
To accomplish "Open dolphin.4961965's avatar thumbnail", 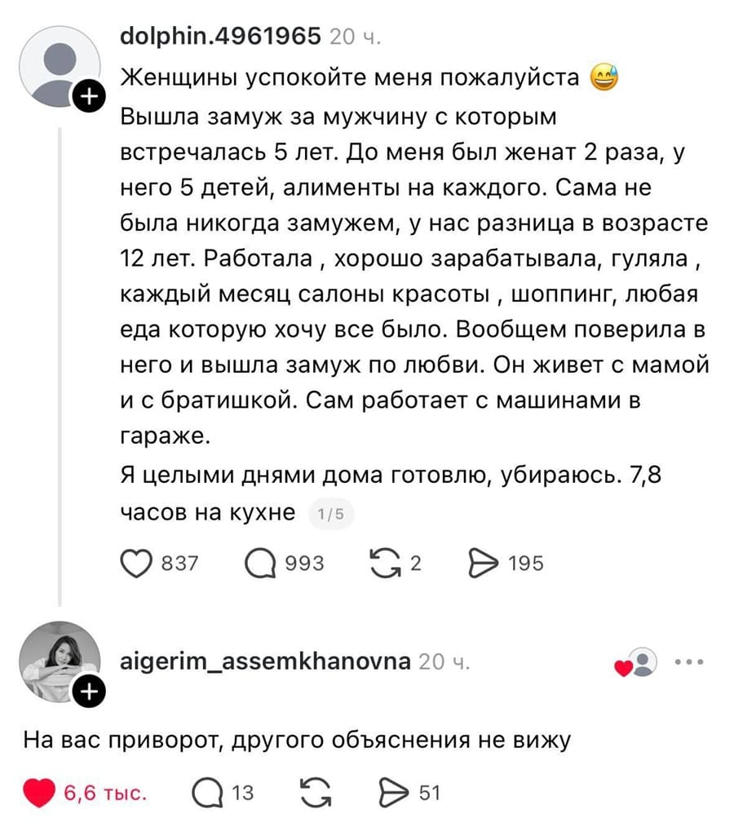I will tap(59, 64).
